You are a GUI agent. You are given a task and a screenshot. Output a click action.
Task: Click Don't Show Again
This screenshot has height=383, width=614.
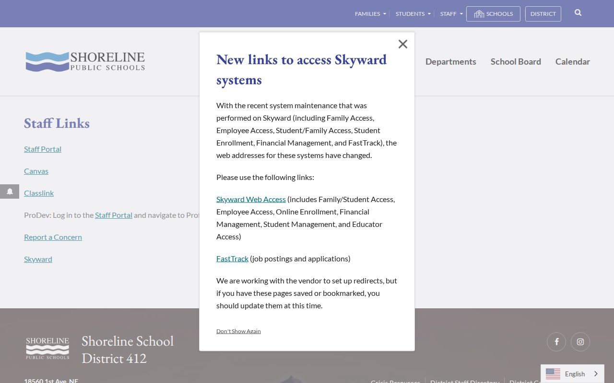pyautogui.click(x=238, y=331)
